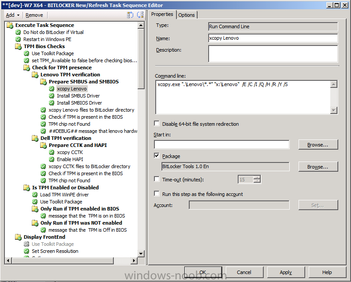Click the time-out minutes spinner
Image resolution: width=351 pixels, height=282 pixels.
point(257,180)
